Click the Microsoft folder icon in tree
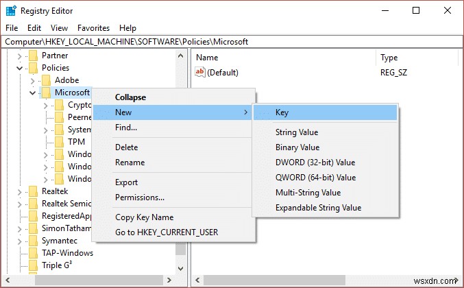The width and height of the screenshot is (464, 288). tap(47, 93)
